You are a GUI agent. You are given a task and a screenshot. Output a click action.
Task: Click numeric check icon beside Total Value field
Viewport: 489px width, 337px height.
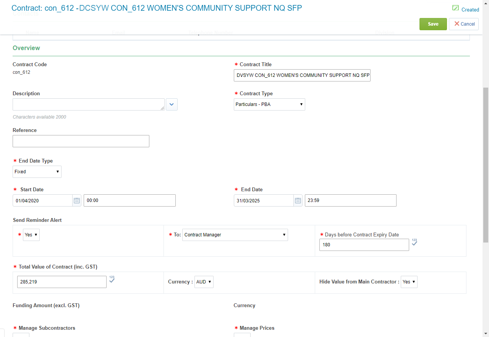click(x=112, y=280)
